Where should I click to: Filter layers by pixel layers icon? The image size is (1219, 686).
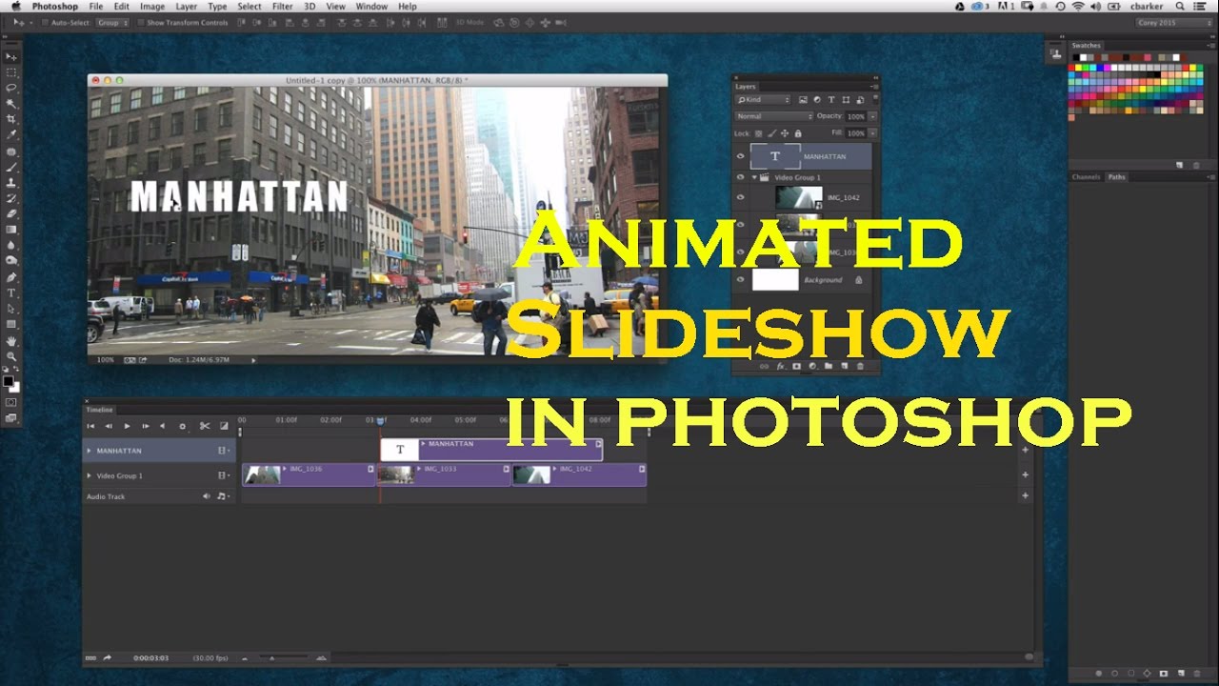pyautogui.click(x=803, y=100)
